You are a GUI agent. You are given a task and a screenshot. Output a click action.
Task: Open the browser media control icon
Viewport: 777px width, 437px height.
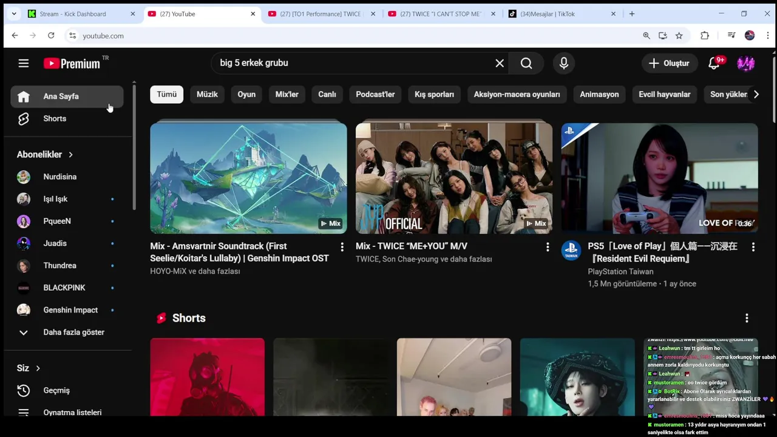pyautogui.click(x=731, y=36)
